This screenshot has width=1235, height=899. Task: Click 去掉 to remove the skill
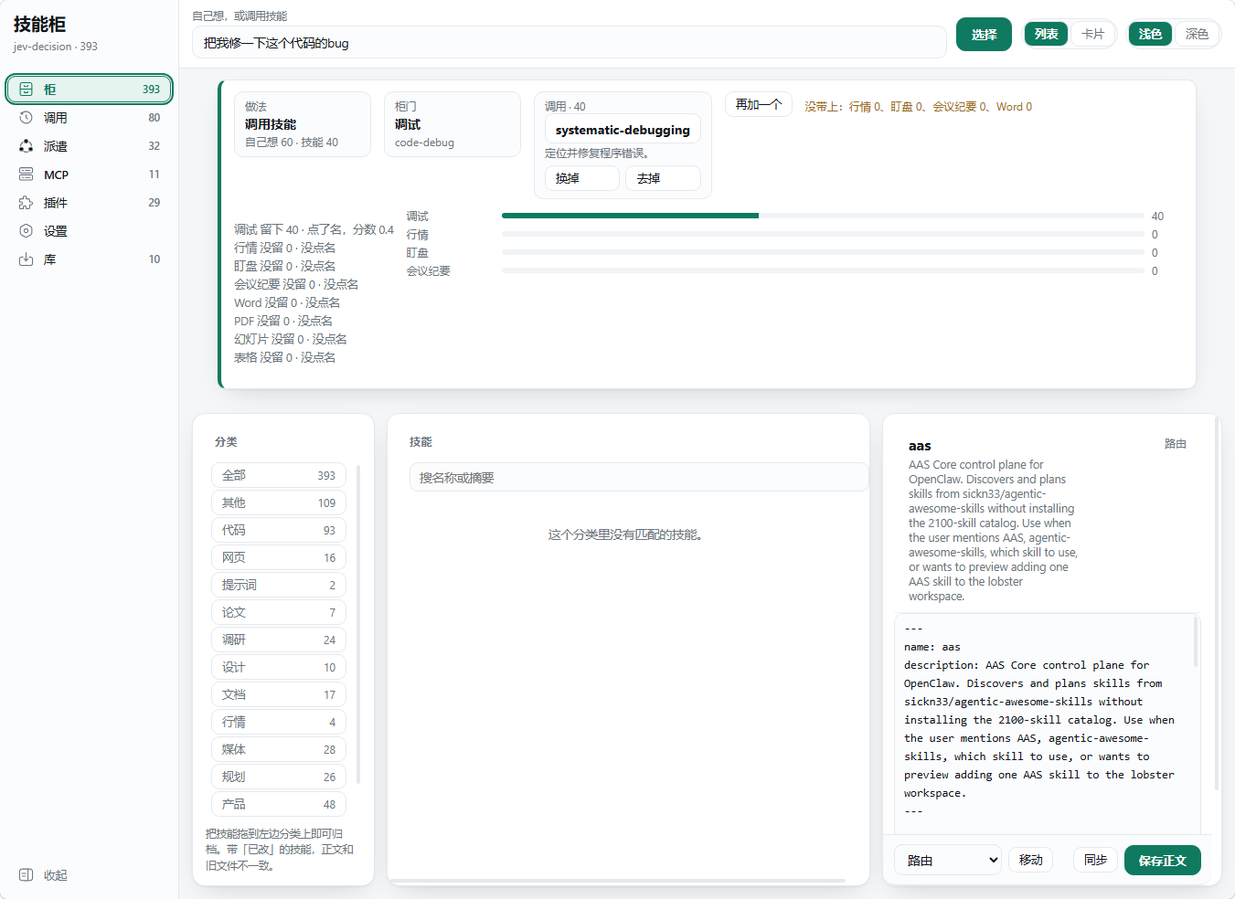[x=664, y=178]
